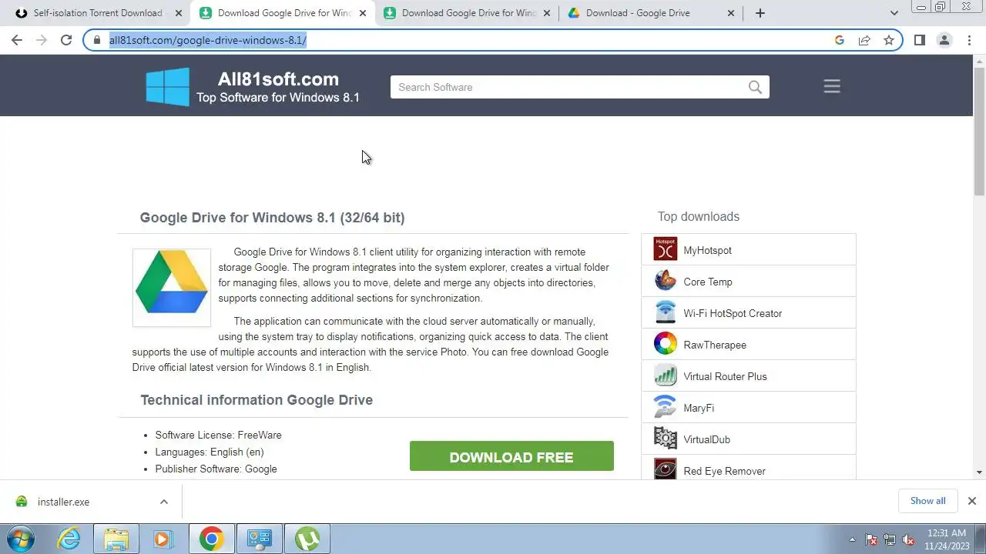Click the volume speaker tray icon

pyautogui.click(x=908, y=539)
